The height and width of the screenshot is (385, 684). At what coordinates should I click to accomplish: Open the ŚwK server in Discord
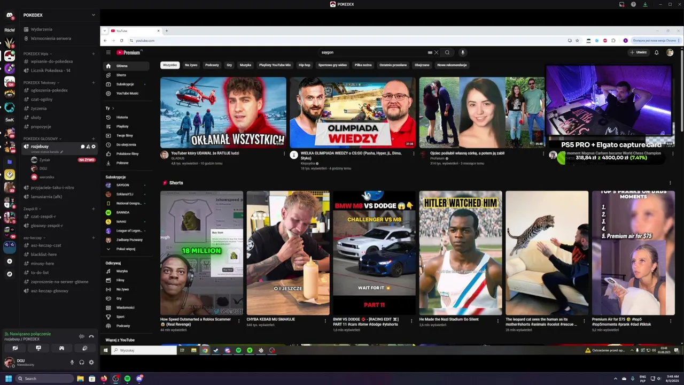(x=9, y=120)
